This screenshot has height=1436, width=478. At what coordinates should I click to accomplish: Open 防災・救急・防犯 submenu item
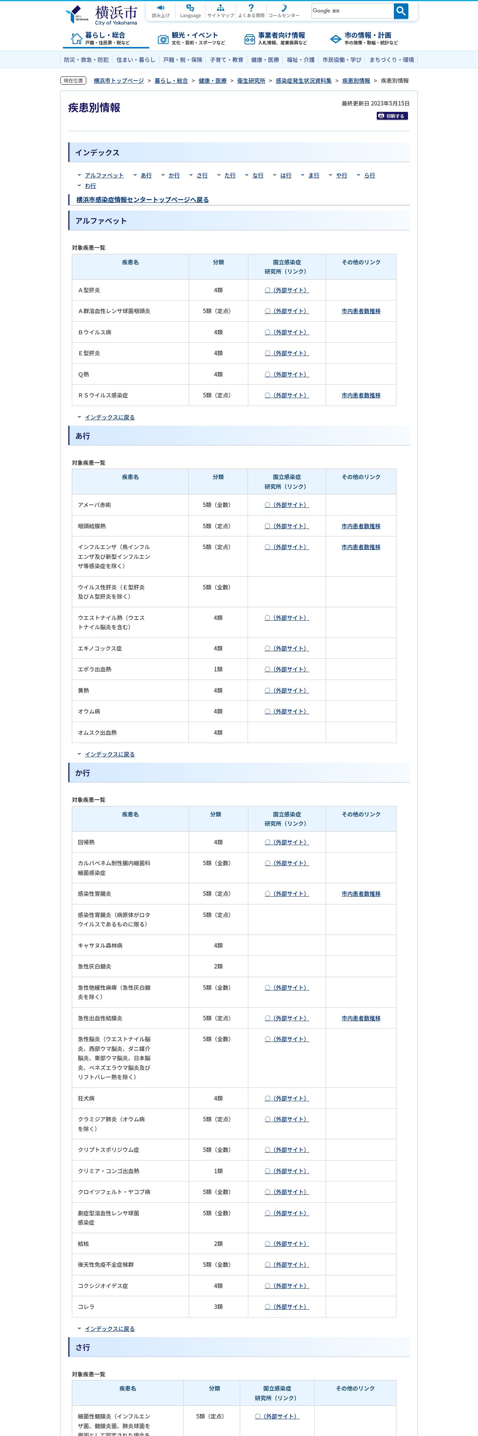[x=86, y=60]
